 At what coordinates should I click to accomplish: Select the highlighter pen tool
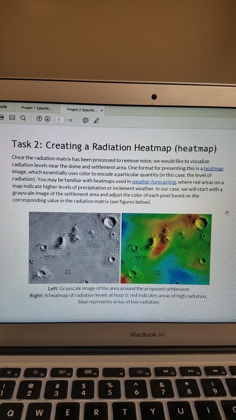pyautogui.click(x=96, y=121)
